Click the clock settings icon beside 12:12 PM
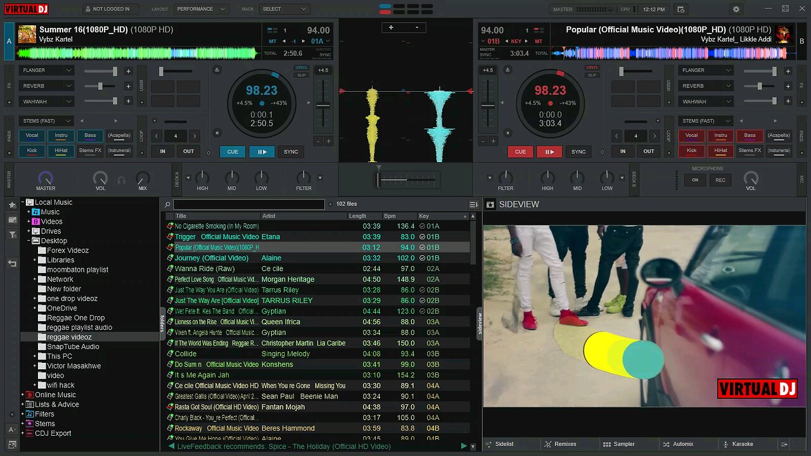Image resolution: width=811 pixels, height=456 pixels. (681, 9)
